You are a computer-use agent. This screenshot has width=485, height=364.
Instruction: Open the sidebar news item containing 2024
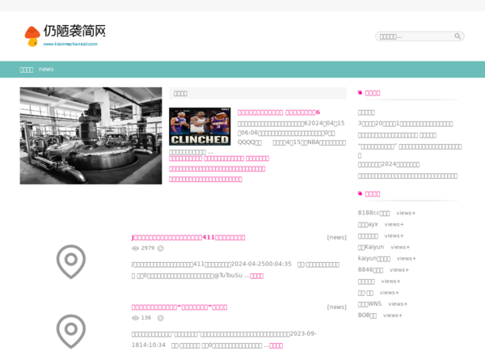pos(389,164)
